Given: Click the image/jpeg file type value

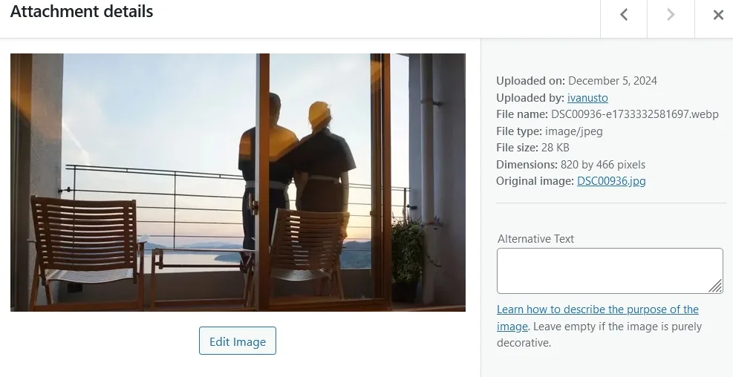Looking at the screenshot, I should pos(573,131).
